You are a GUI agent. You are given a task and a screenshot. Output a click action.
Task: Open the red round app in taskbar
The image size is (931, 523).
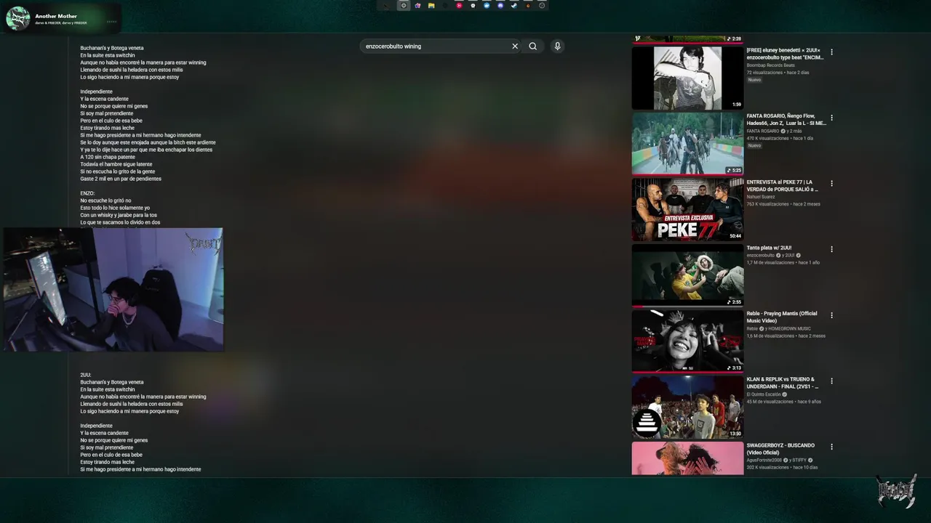click(459, 6)
